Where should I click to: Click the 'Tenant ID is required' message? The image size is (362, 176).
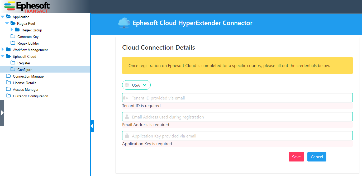141,106
